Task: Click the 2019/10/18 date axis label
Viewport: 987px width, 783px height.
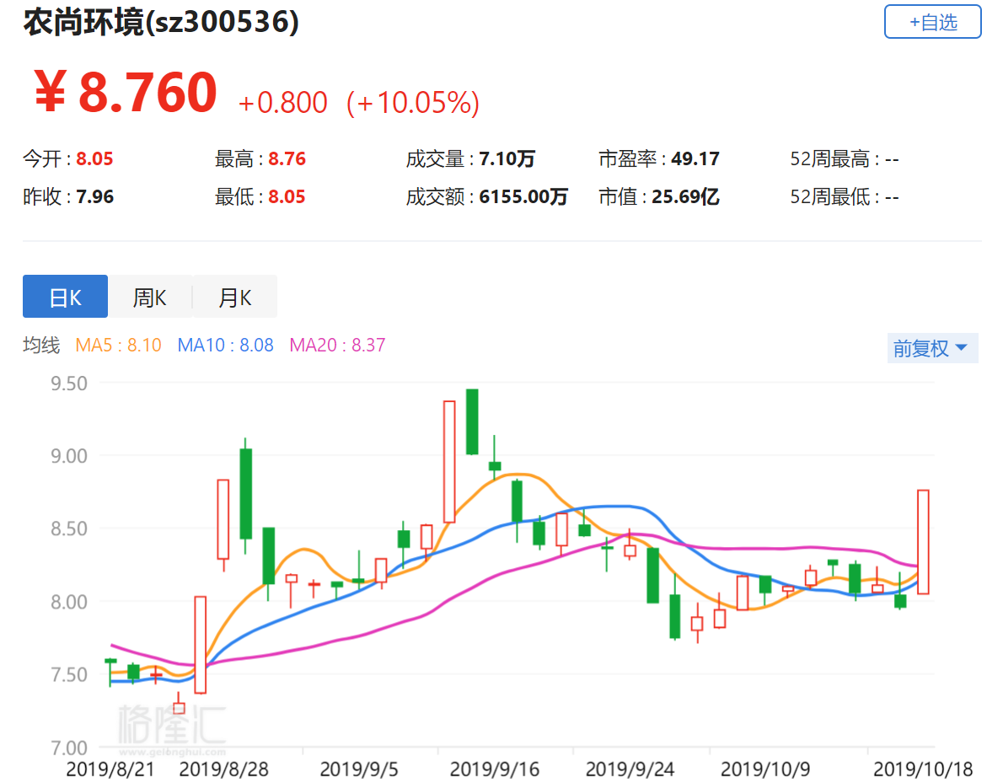Action: click(923, 770)
